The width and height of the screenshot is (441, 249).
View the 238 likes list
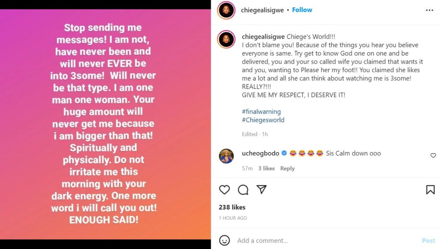coord(232,207)
